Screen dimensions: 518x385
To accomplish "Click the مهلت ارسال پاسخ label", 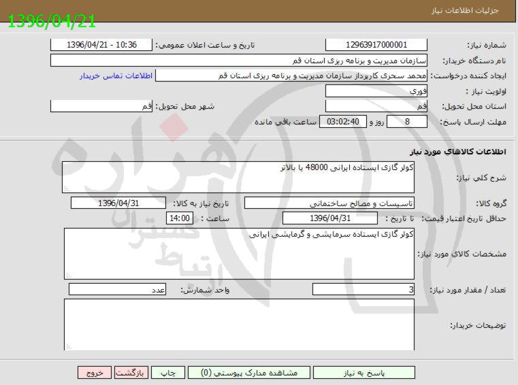I will (473, 122).
